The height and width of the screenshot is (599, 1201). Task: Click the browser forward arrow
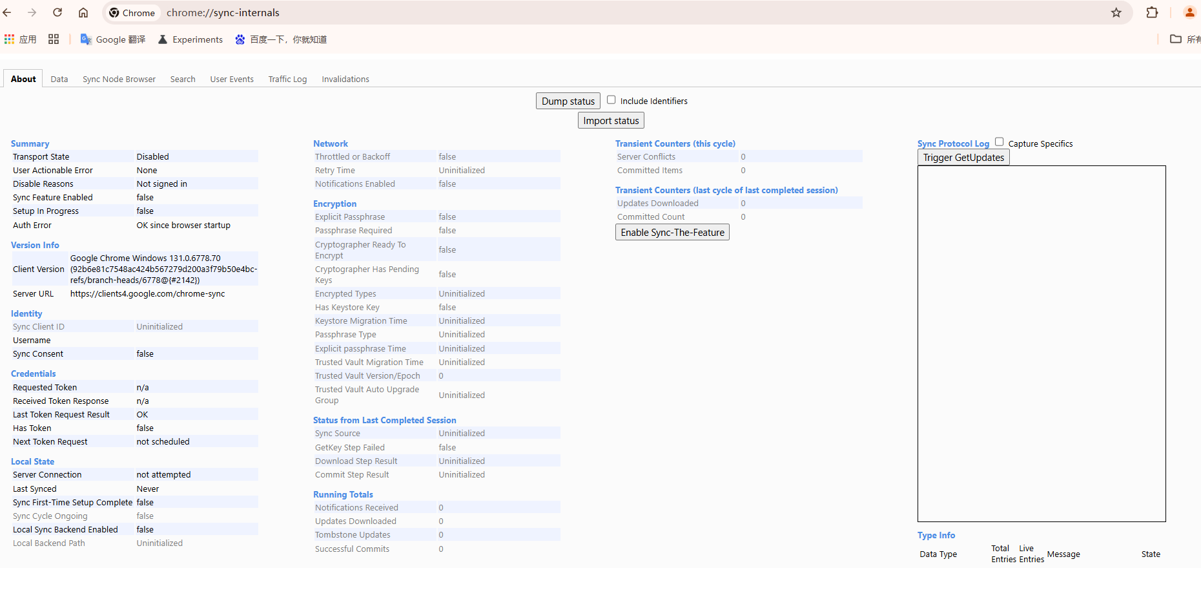(x=32, y=12)
